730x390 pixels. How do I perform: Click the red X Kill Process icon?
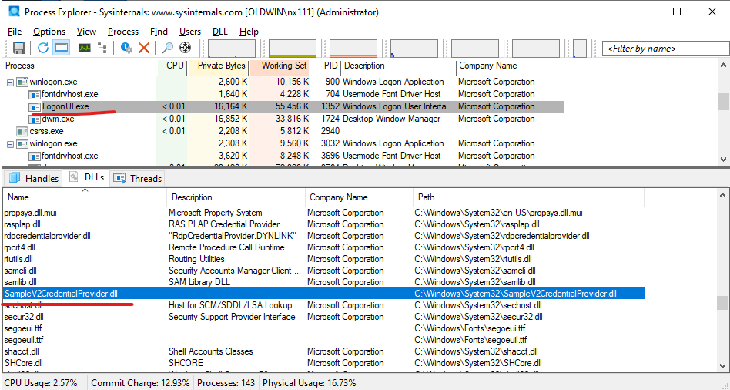click(144, 48)
